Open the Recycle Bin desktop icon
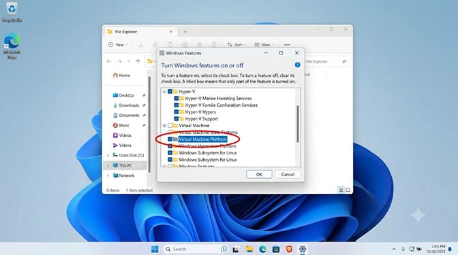This screenshot has height=255, width=458. coord(12,12)
